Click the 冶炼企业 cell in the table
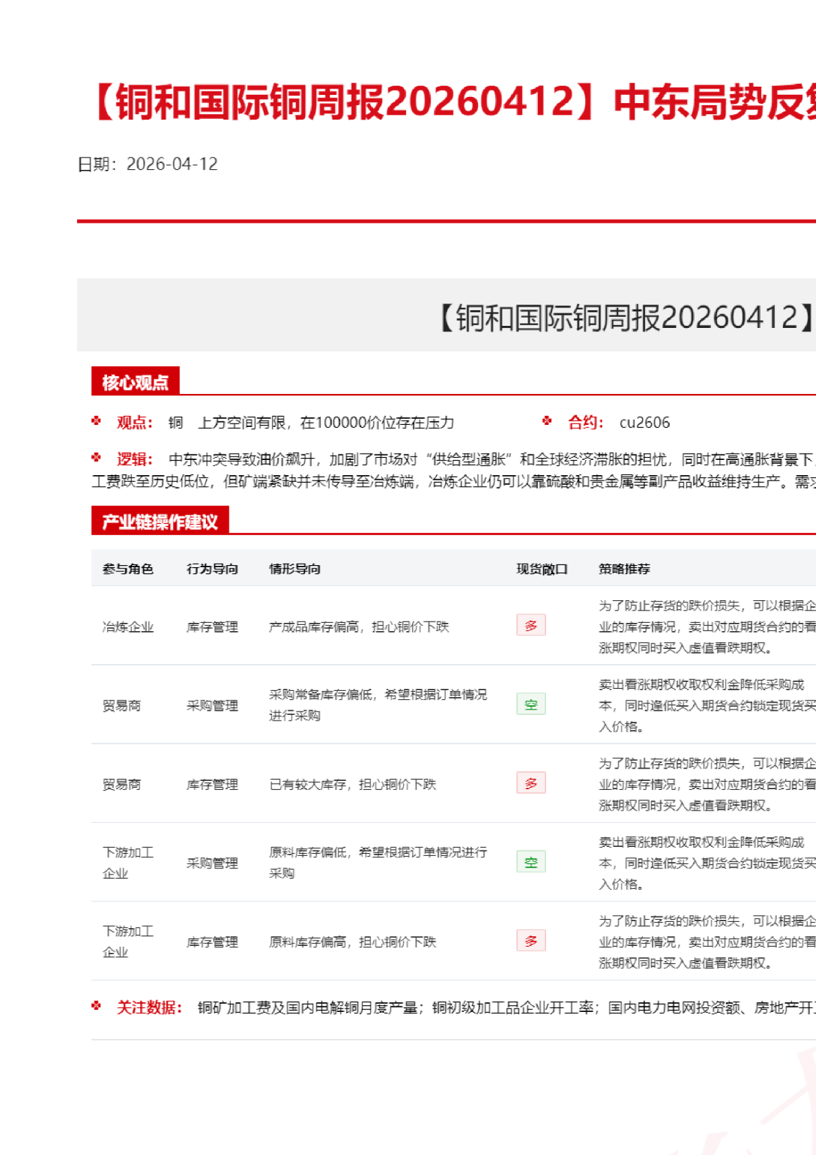The height and width of the screenshot is (1155, 816). click(x=128, y=627)
